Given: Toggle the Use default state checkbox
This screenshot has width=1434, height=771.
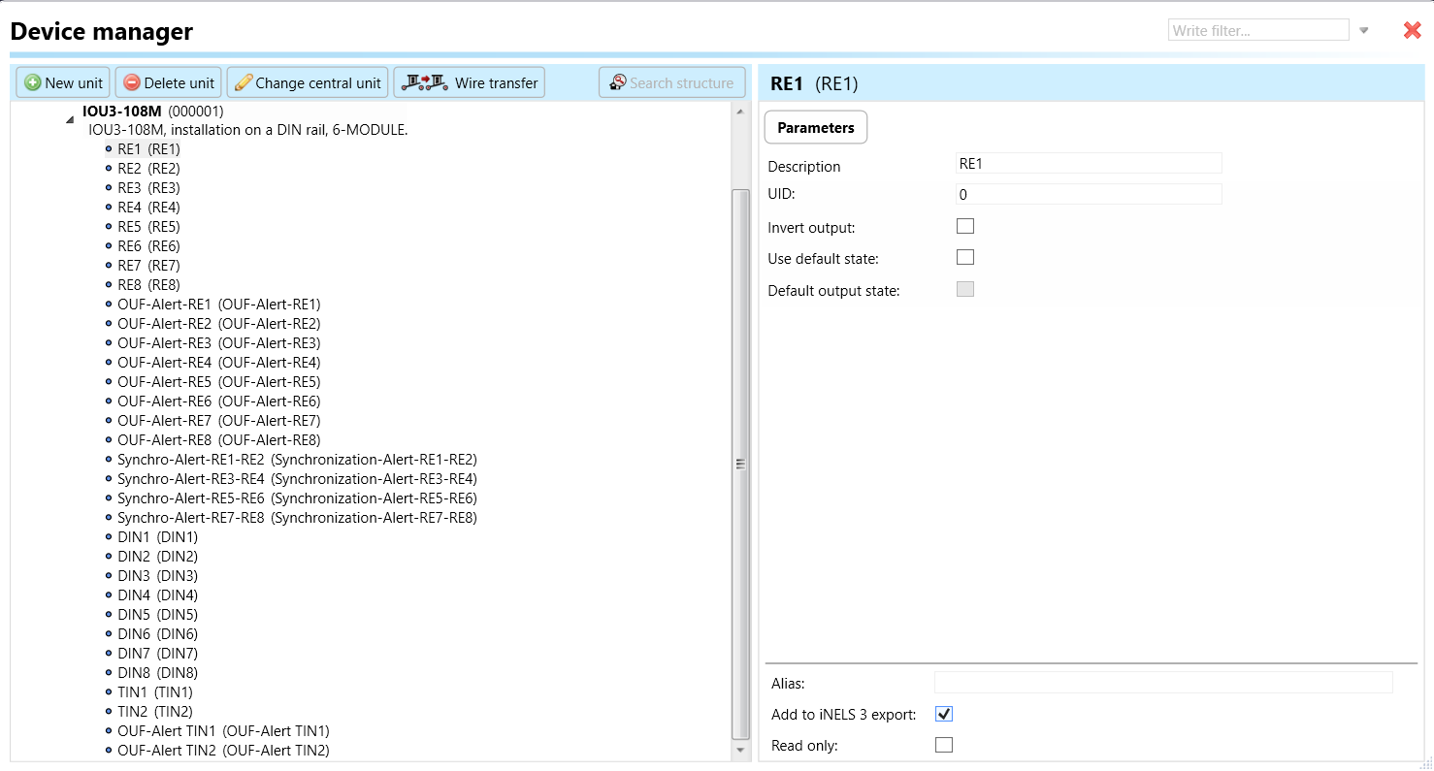Looking at the screenshot, I should 965,258.
